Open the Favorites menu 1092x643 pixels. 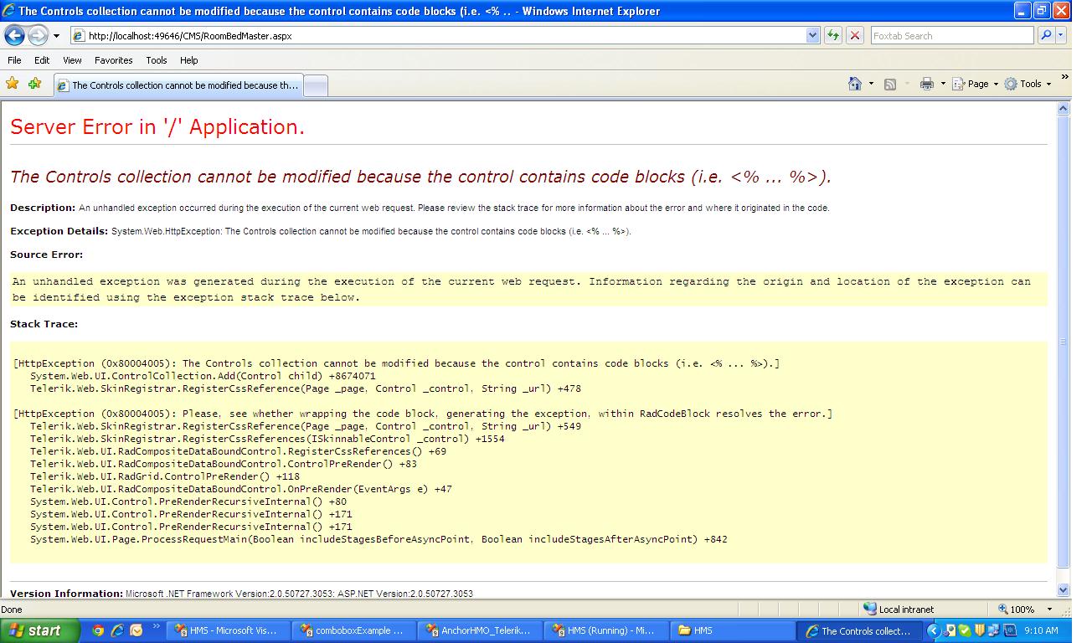pyautogui.click(x=113, y=60)
